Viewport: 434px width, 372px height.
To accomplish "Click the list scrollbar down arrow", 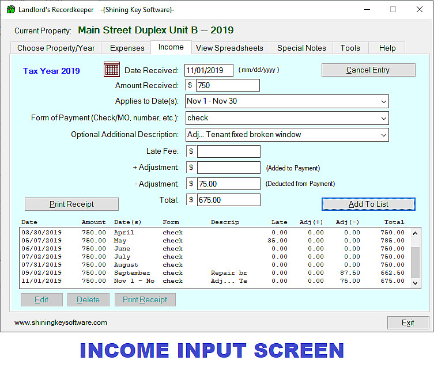I will click(x=415, y=283).
